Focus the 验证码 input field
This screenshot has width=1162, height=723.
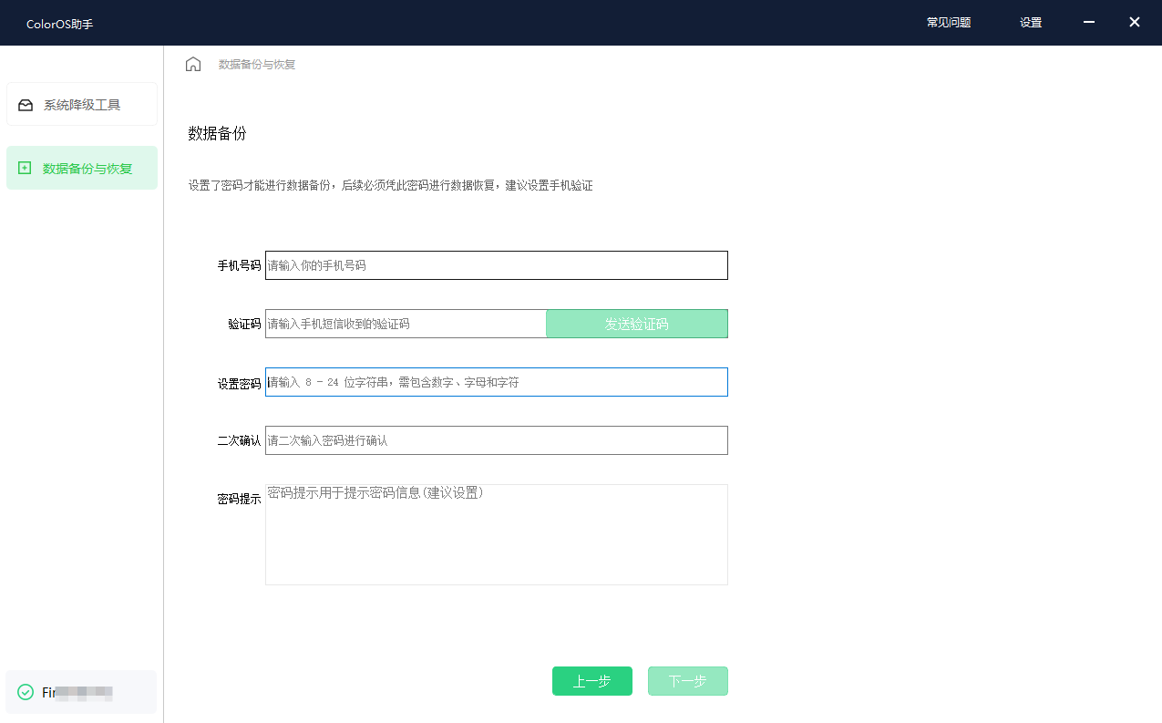click(404, 324)
